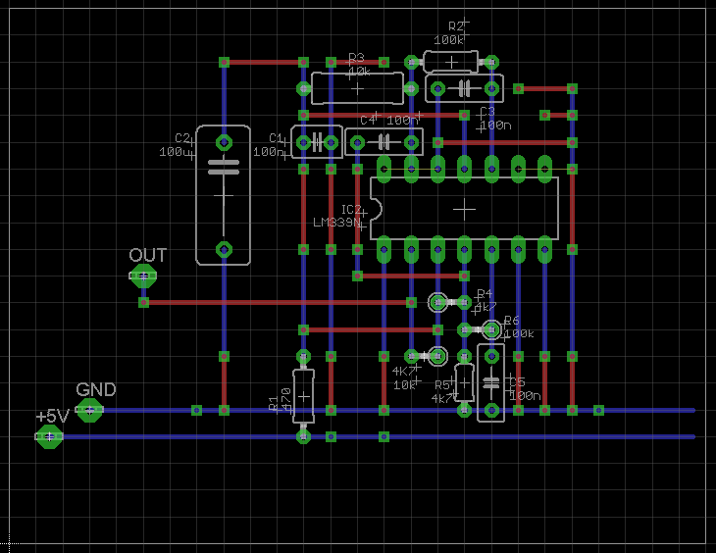Select the R4 4k7 resistor pad
Image resolution: width=716 pixels, height=553 pixels.
point(438,302)
